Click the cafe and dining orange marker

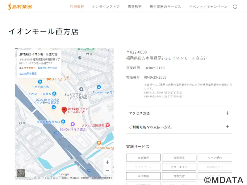(x=99, y=143)
